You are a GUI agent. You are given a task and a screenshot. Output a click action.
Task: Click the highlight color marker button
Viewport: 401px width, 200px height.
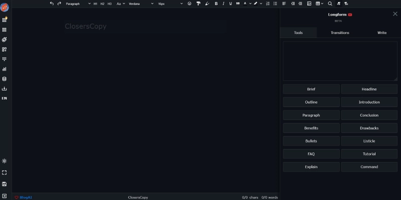(x=256, y=3)
